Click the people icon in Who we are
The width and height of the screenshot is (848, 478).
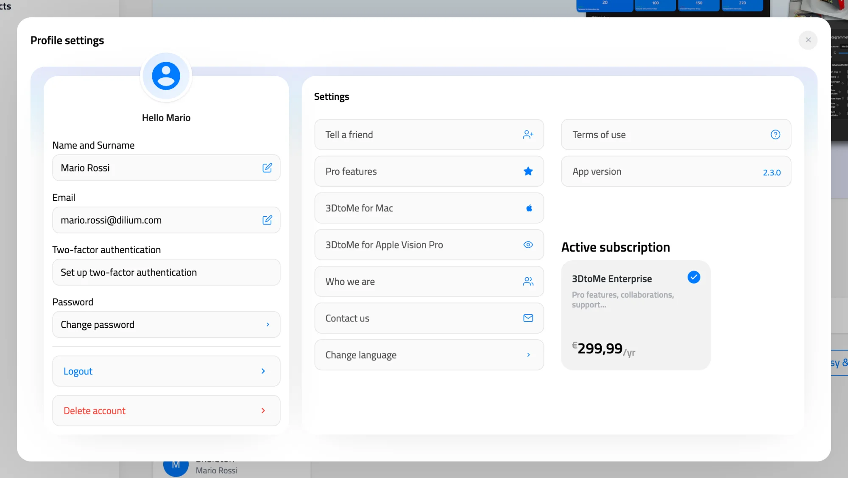tap(528, 281)
